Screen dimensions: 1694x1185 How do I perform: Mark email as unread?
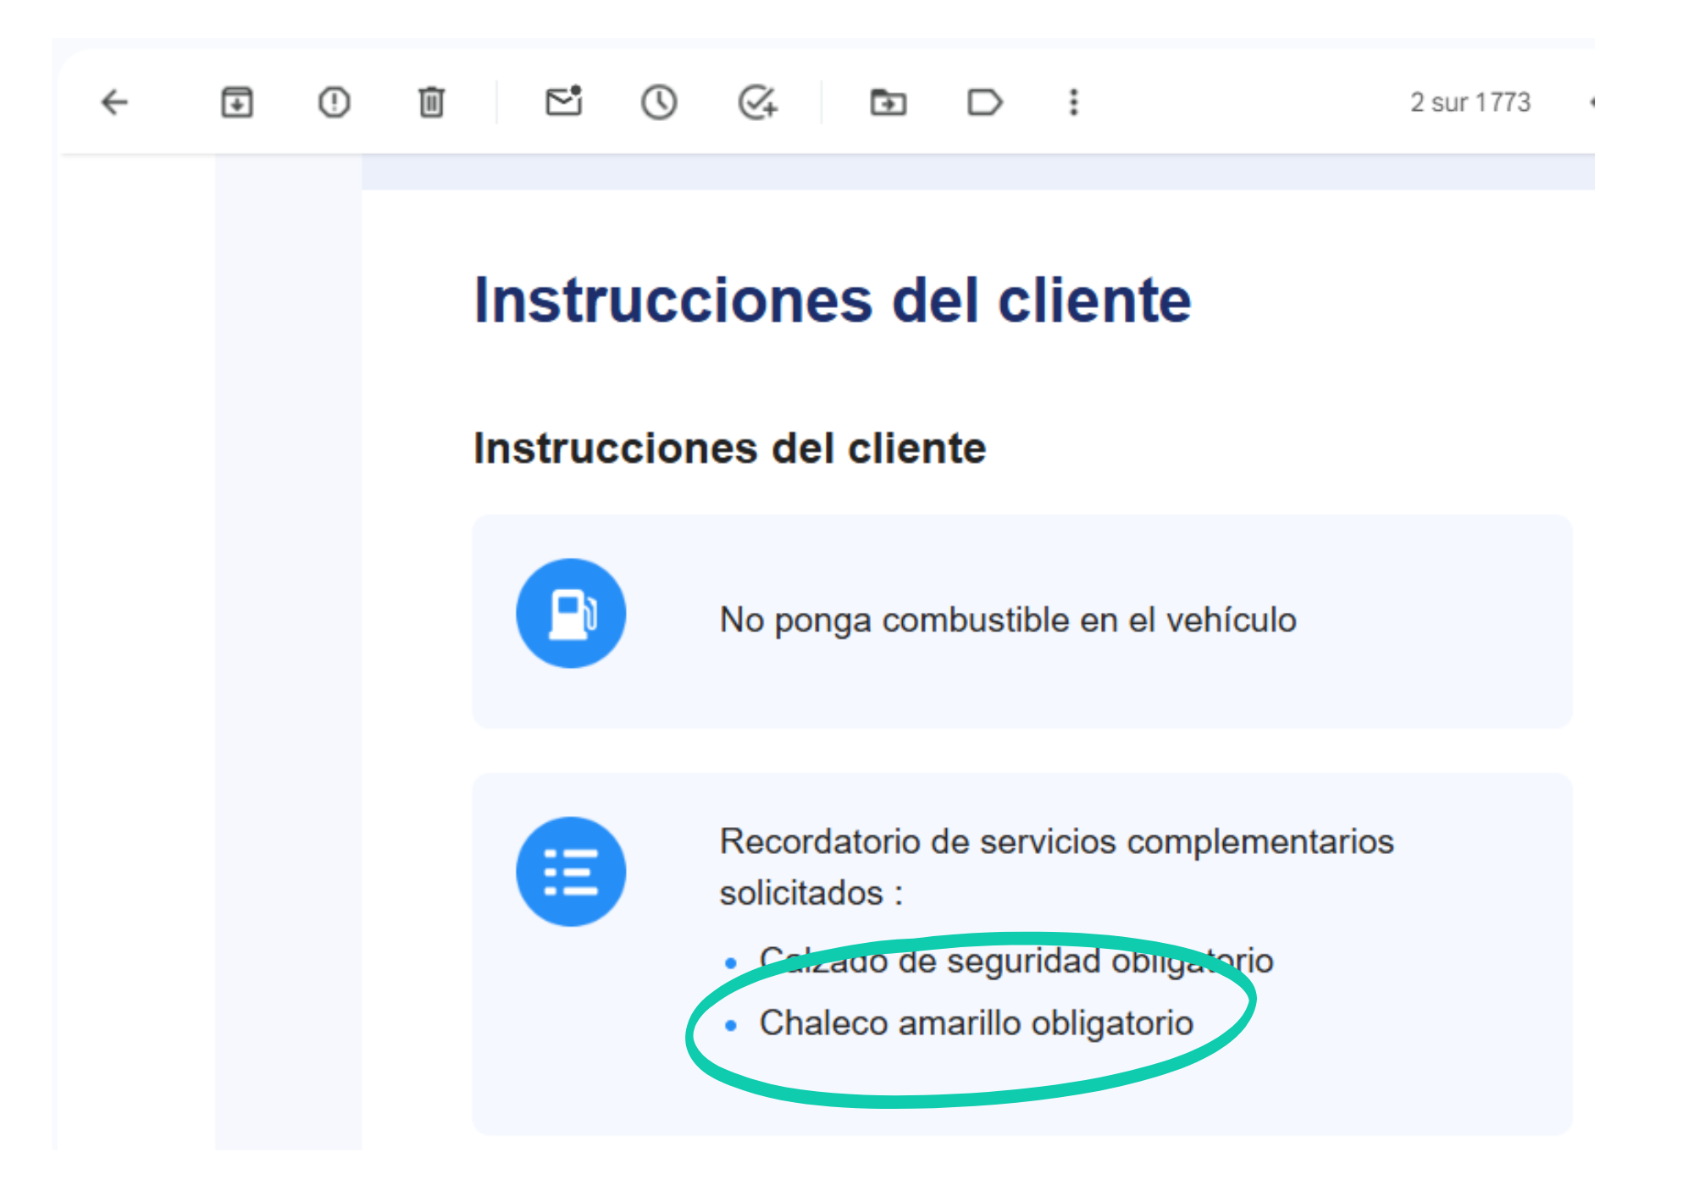coord(563,101)
